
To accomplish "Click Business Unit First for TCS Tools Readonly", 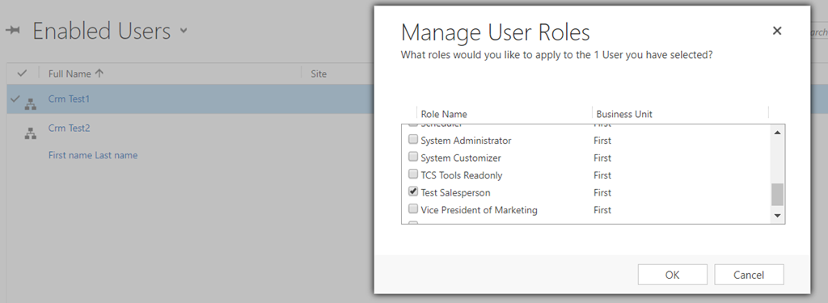I will tap(602, 175).
